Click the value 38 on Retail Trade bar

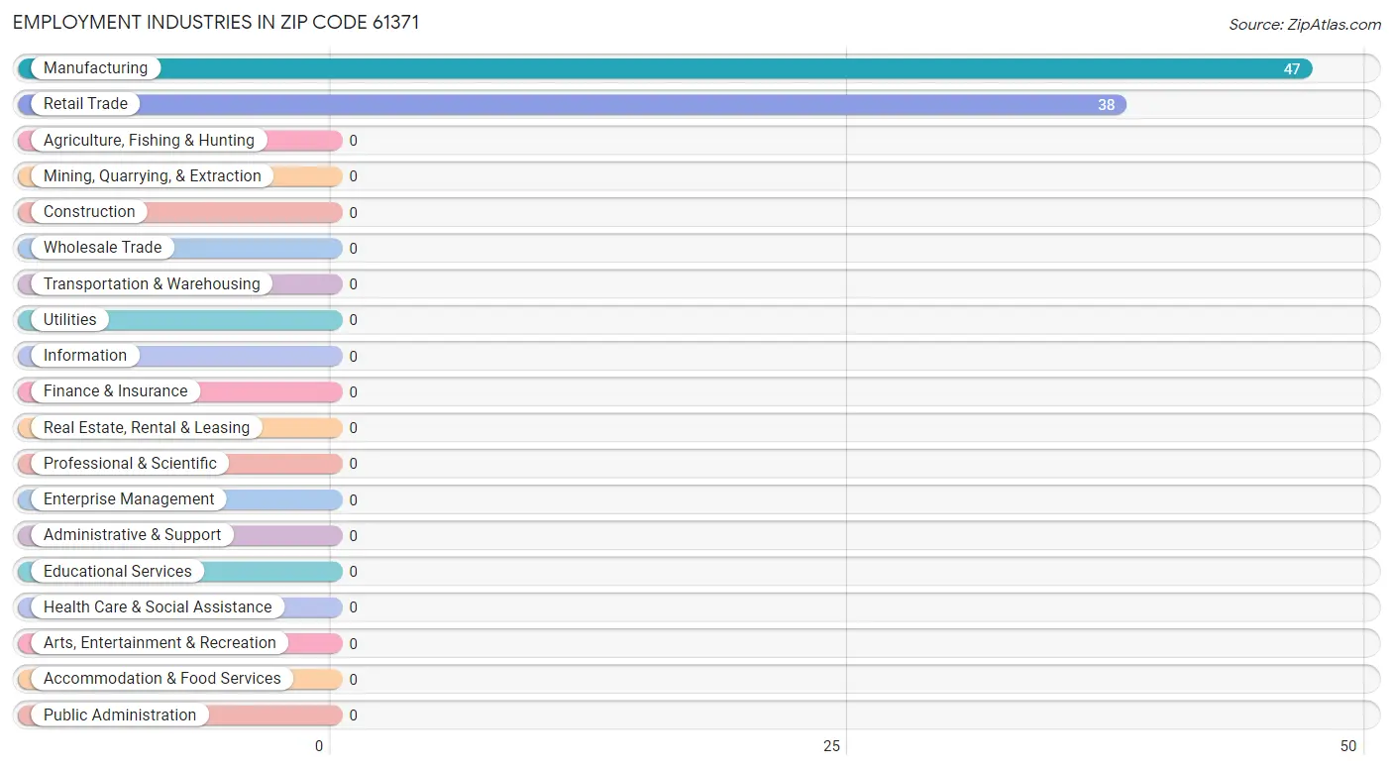tap(1106, 105)
